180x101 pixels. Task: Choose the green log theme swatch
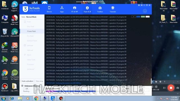143,17
